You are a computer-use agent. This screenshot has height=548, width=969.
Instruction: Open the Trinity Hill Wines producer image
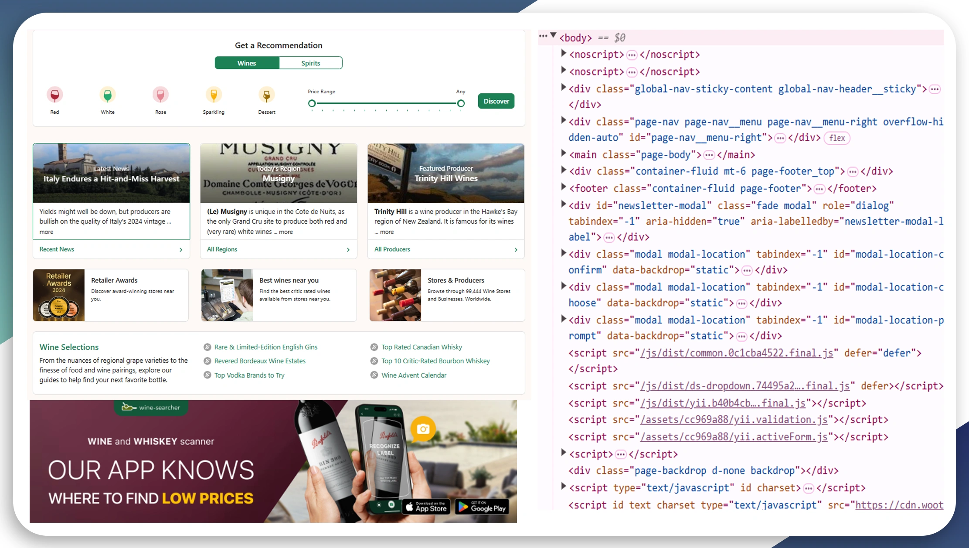(x=446, y=173)
